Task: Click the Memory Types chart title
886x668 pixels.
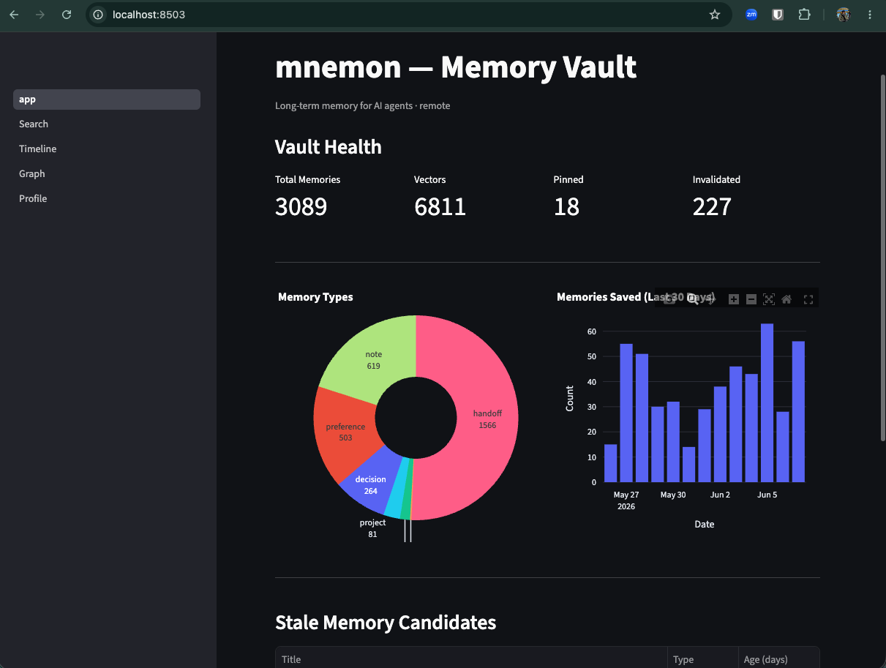Action: pyautogui.click(x=315, y=297)
